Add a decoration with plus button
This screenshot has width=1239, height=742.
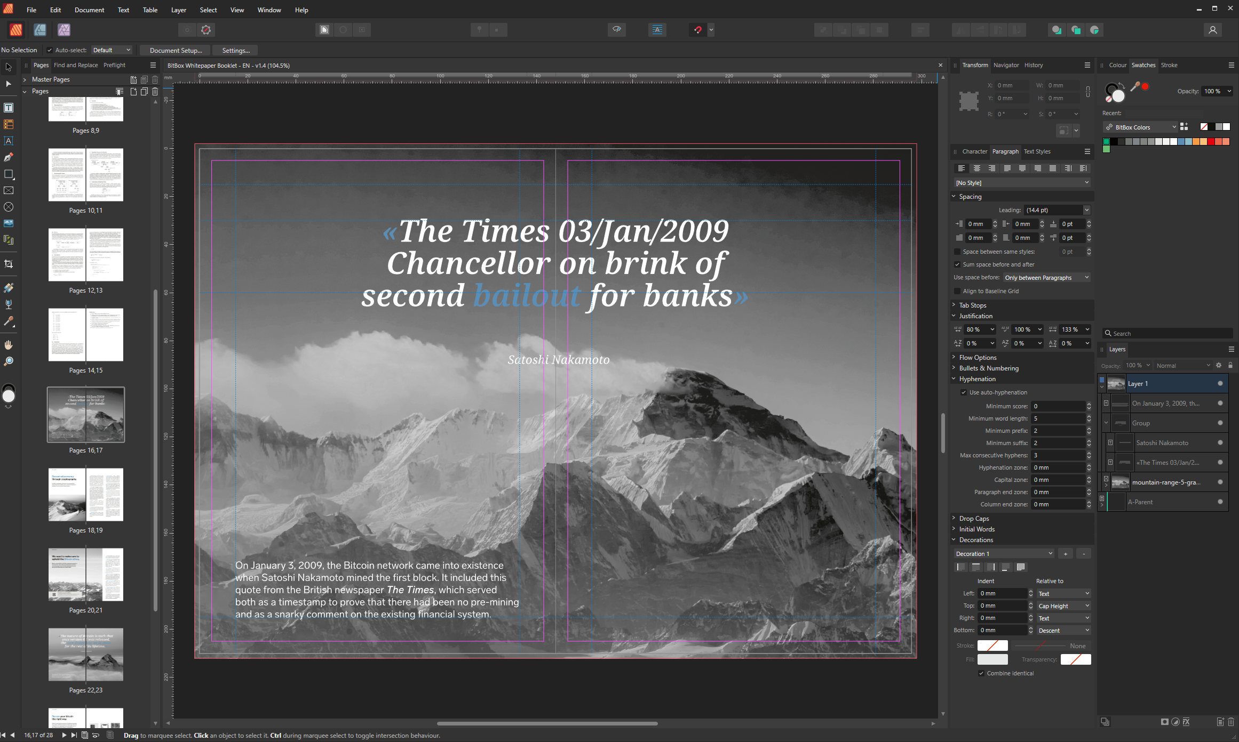[x=1065, y=554]
